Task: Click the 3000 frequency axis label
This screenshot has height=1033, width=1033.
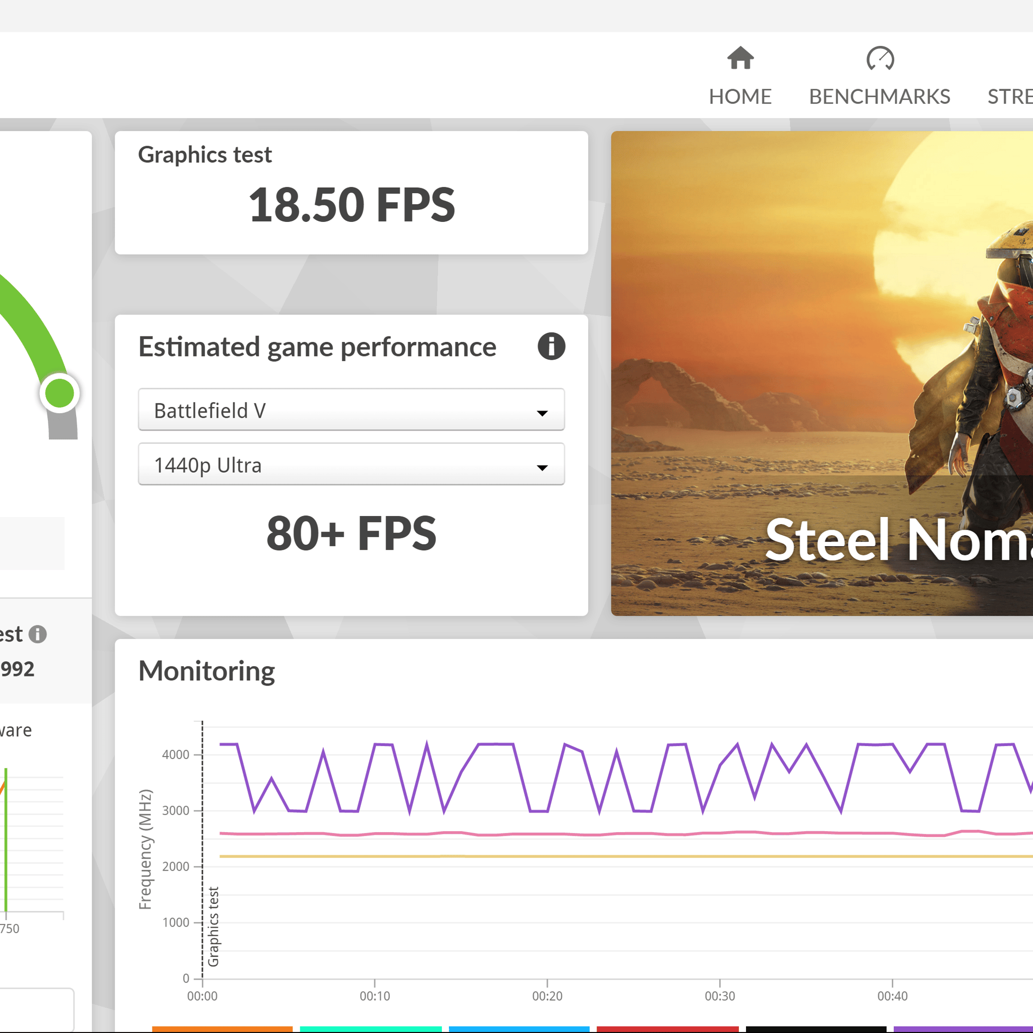Action: click(176, 811)
